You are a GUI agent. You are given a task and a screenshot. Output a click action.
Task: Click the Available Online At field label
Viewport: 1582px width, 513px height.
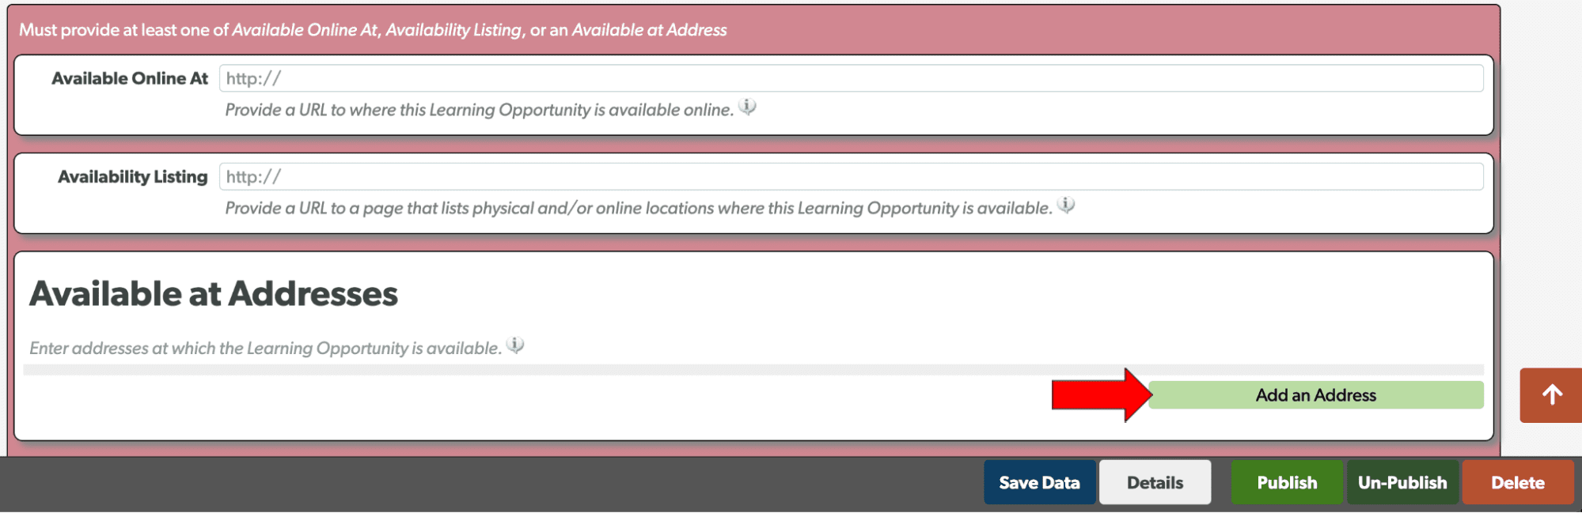click(x=129, y=77)
